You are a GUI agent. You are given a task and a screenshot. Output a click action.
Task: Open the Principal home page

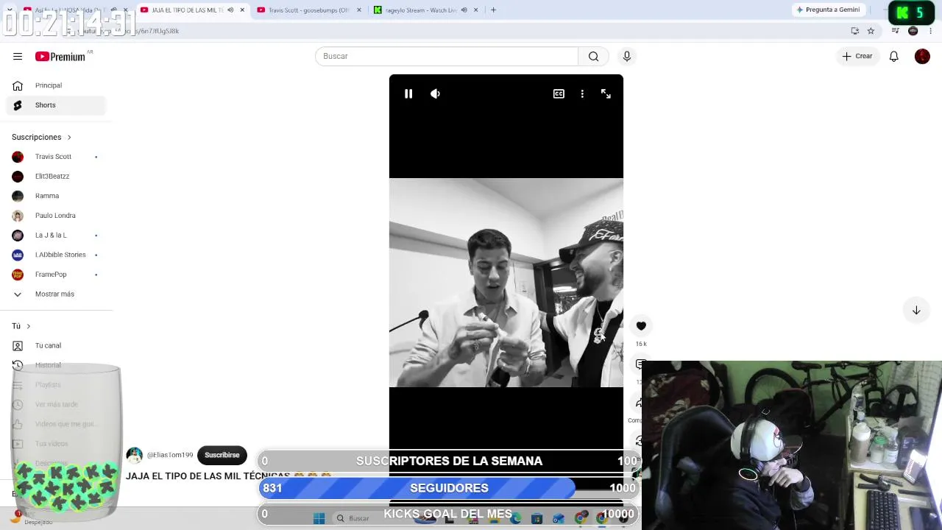pyautogui.click(x=56, y=85)
